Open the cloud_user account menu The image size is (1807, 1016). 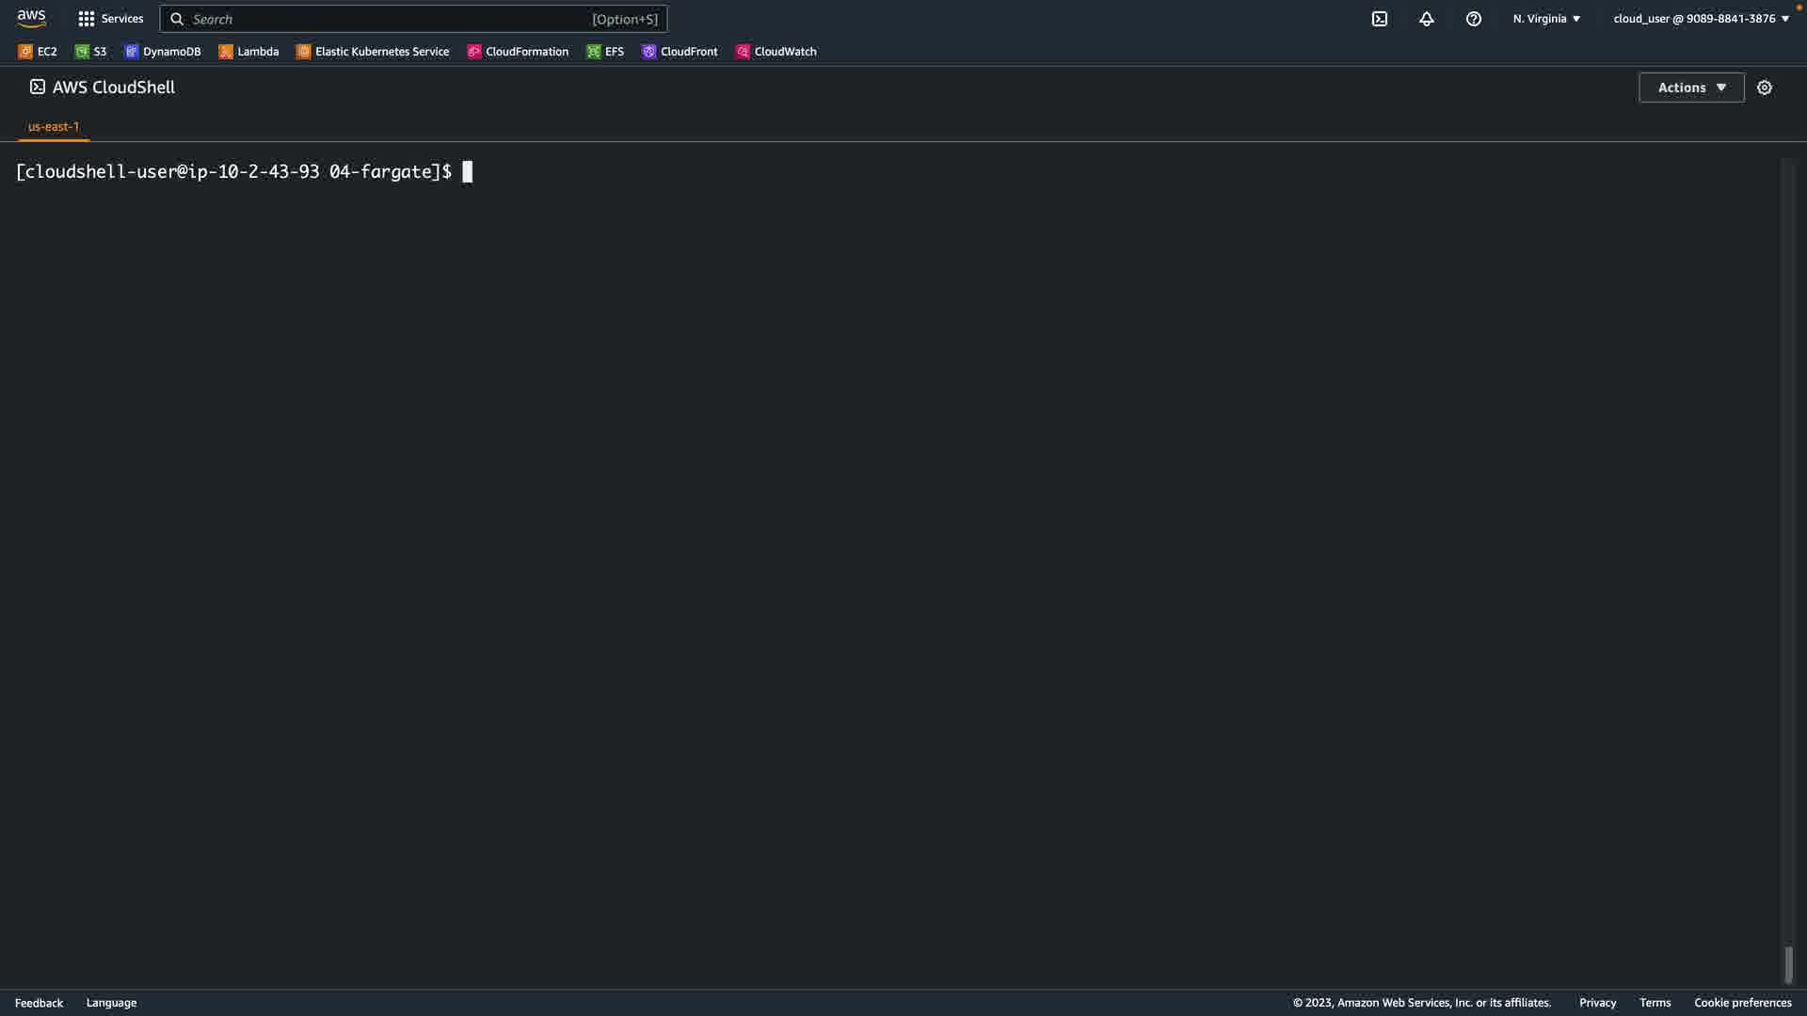click(1700, 19)
